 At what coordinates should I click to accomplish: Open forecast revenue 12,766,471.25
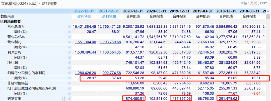[109, 27]
